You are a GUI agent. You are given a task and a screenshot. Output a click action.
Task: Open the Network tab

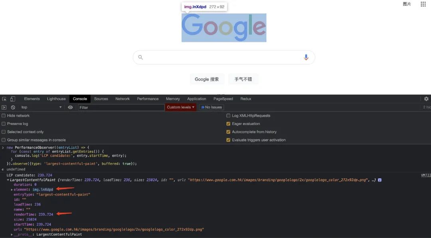coord(123,99)
